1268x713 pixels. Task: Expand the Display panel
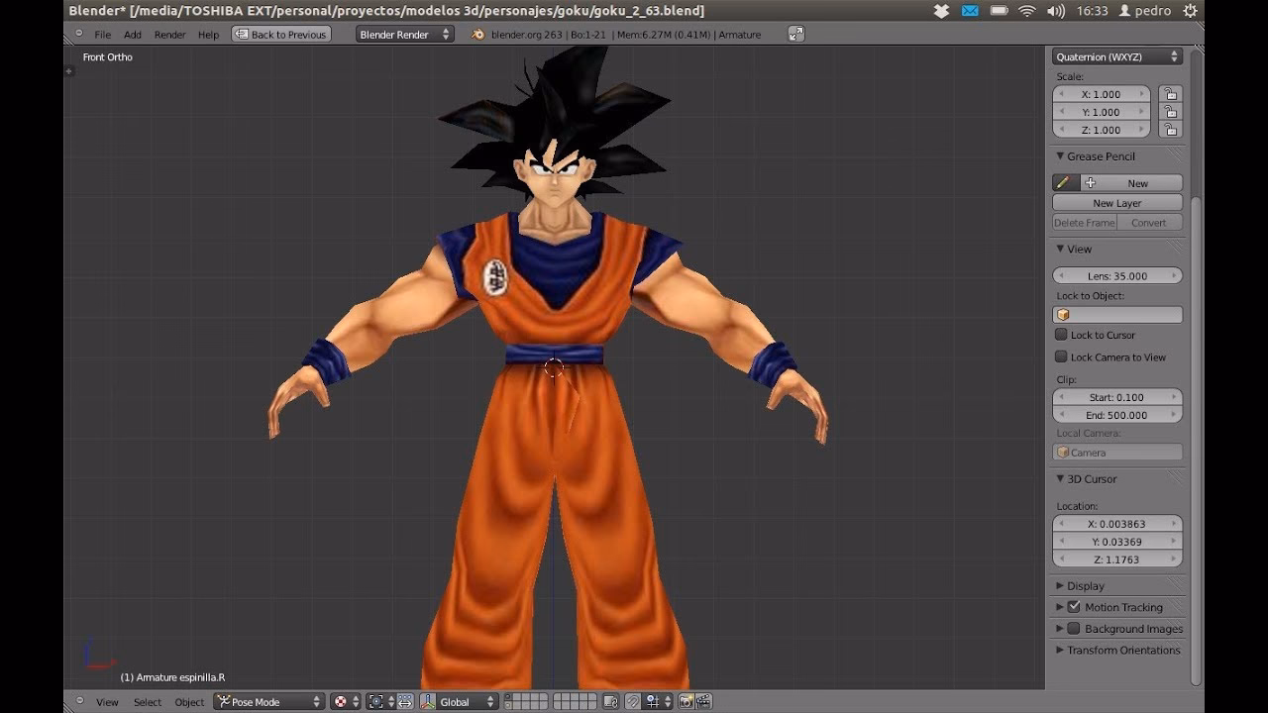(1060, 586)
